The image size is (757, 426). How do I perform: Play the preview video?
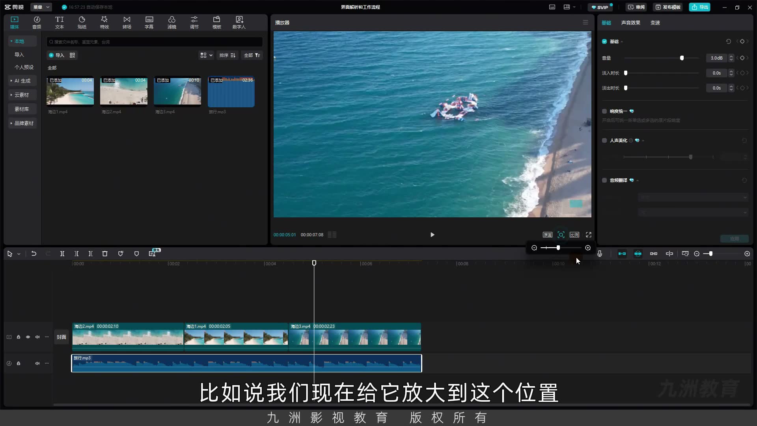click(x=432, y=235)
